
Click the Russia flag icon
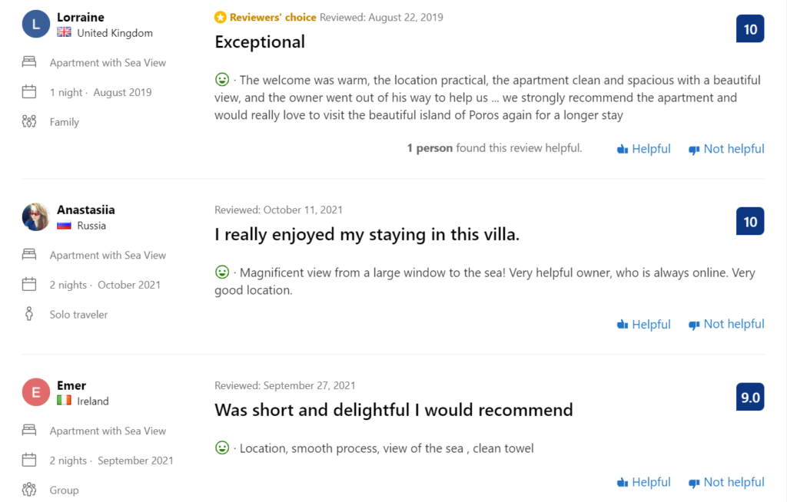65,226
